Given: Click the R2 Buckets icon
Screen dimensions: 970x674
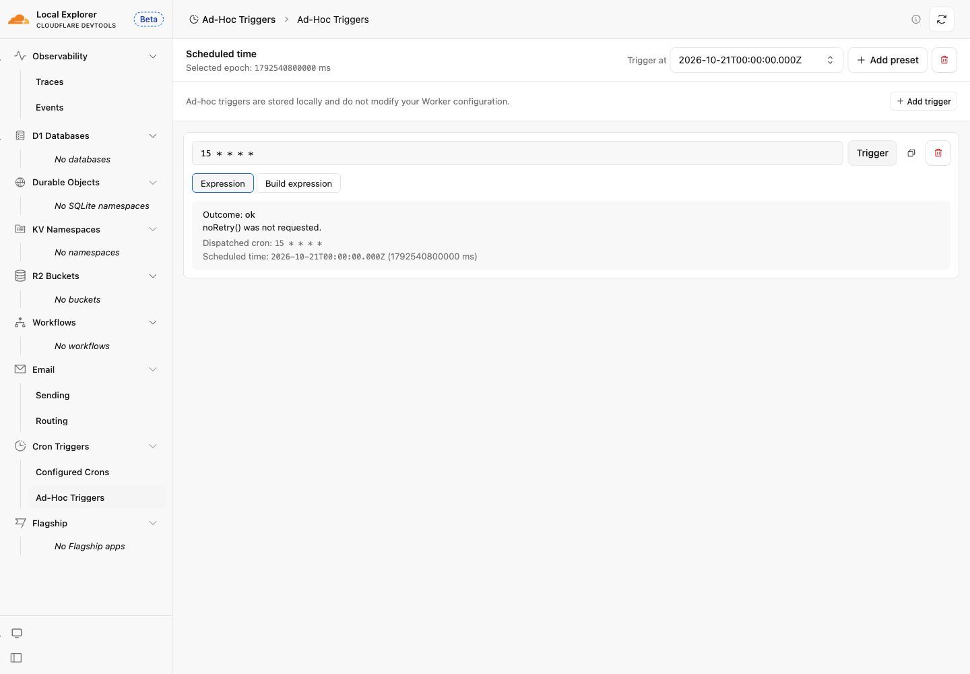Looking at the screenshot, I should point(20,276).
